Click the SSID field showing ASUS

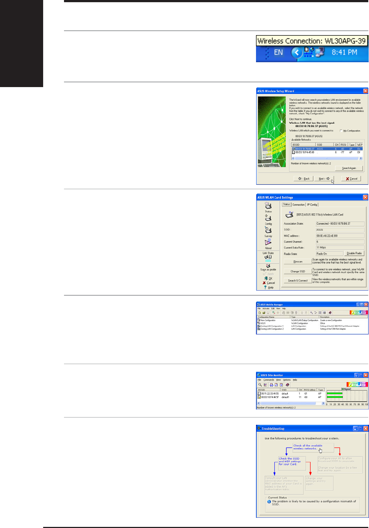tap(340, 230)
